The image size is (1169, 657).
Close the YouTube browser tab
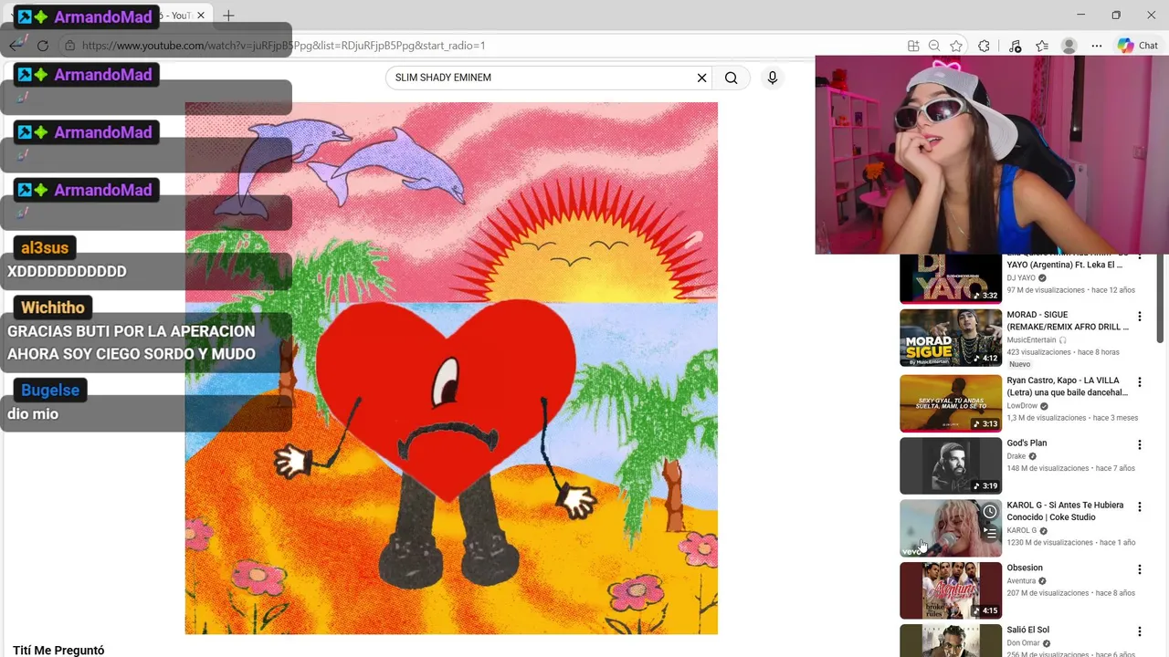(201, 16)
